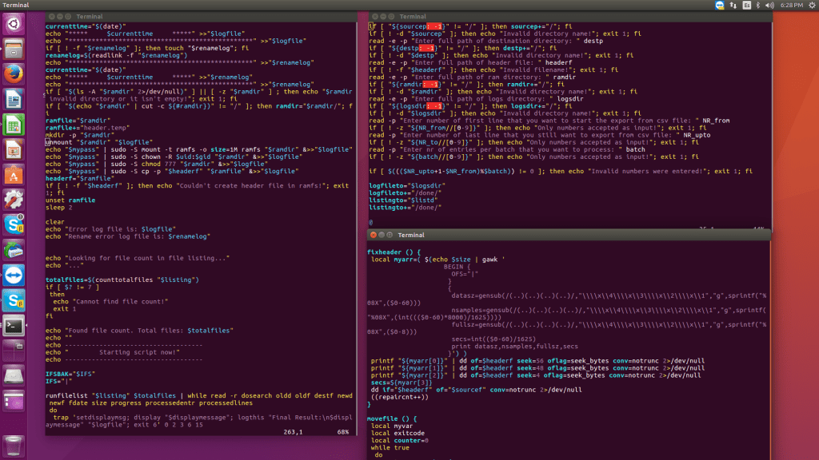Click the '68%' status in left terminal

pos(342,432)
